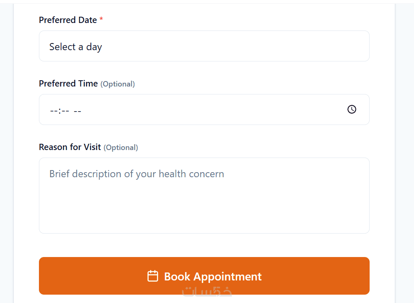
Task: Open the "Select a day" dropdown
Action: [x=204, y=46]
